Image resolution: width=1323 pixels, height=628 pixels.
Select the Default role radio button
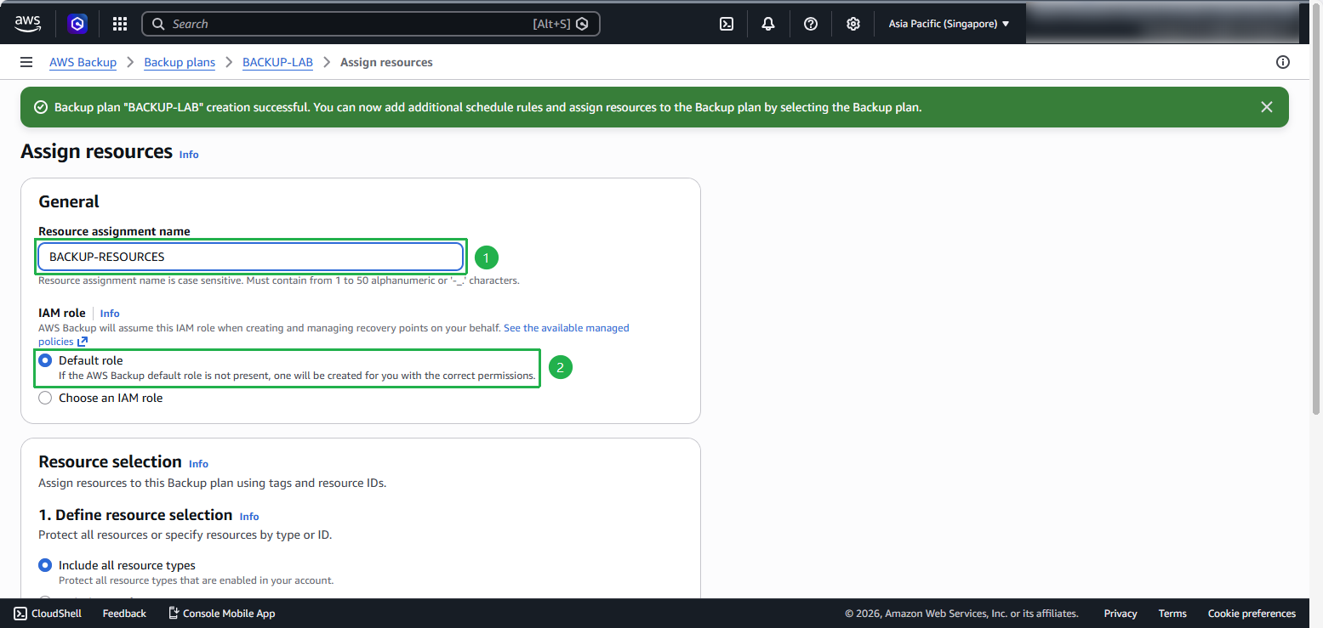[x=46, y=360]
